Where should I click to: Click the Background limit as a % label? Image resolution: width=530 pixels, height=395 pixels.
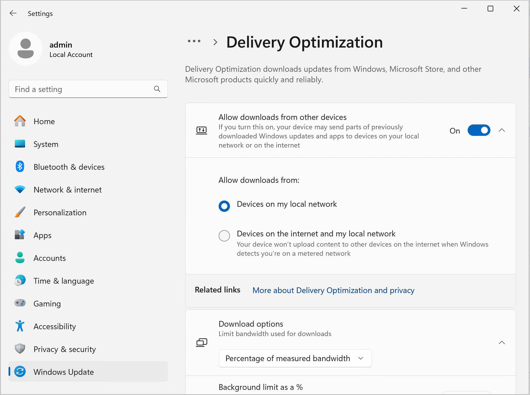tap(260, 387)
